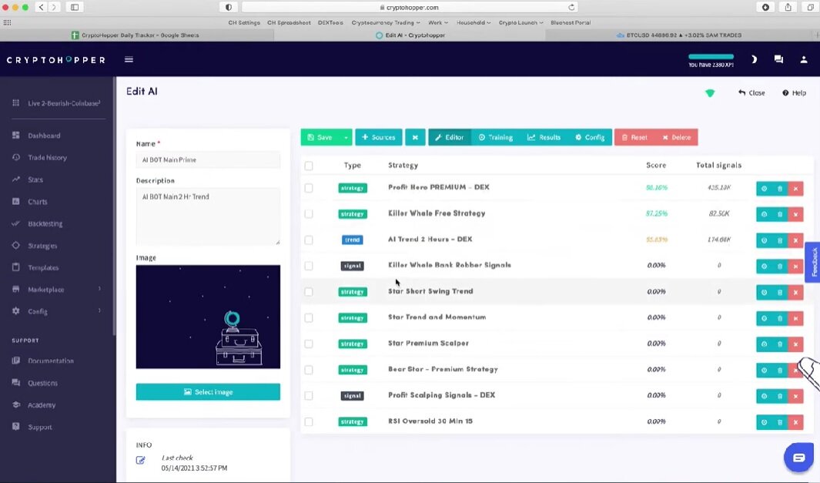Click trash icon for Profit Hero PREMIUM row
The height and width of the screenshot is (483, 820).
pos(780,189)
